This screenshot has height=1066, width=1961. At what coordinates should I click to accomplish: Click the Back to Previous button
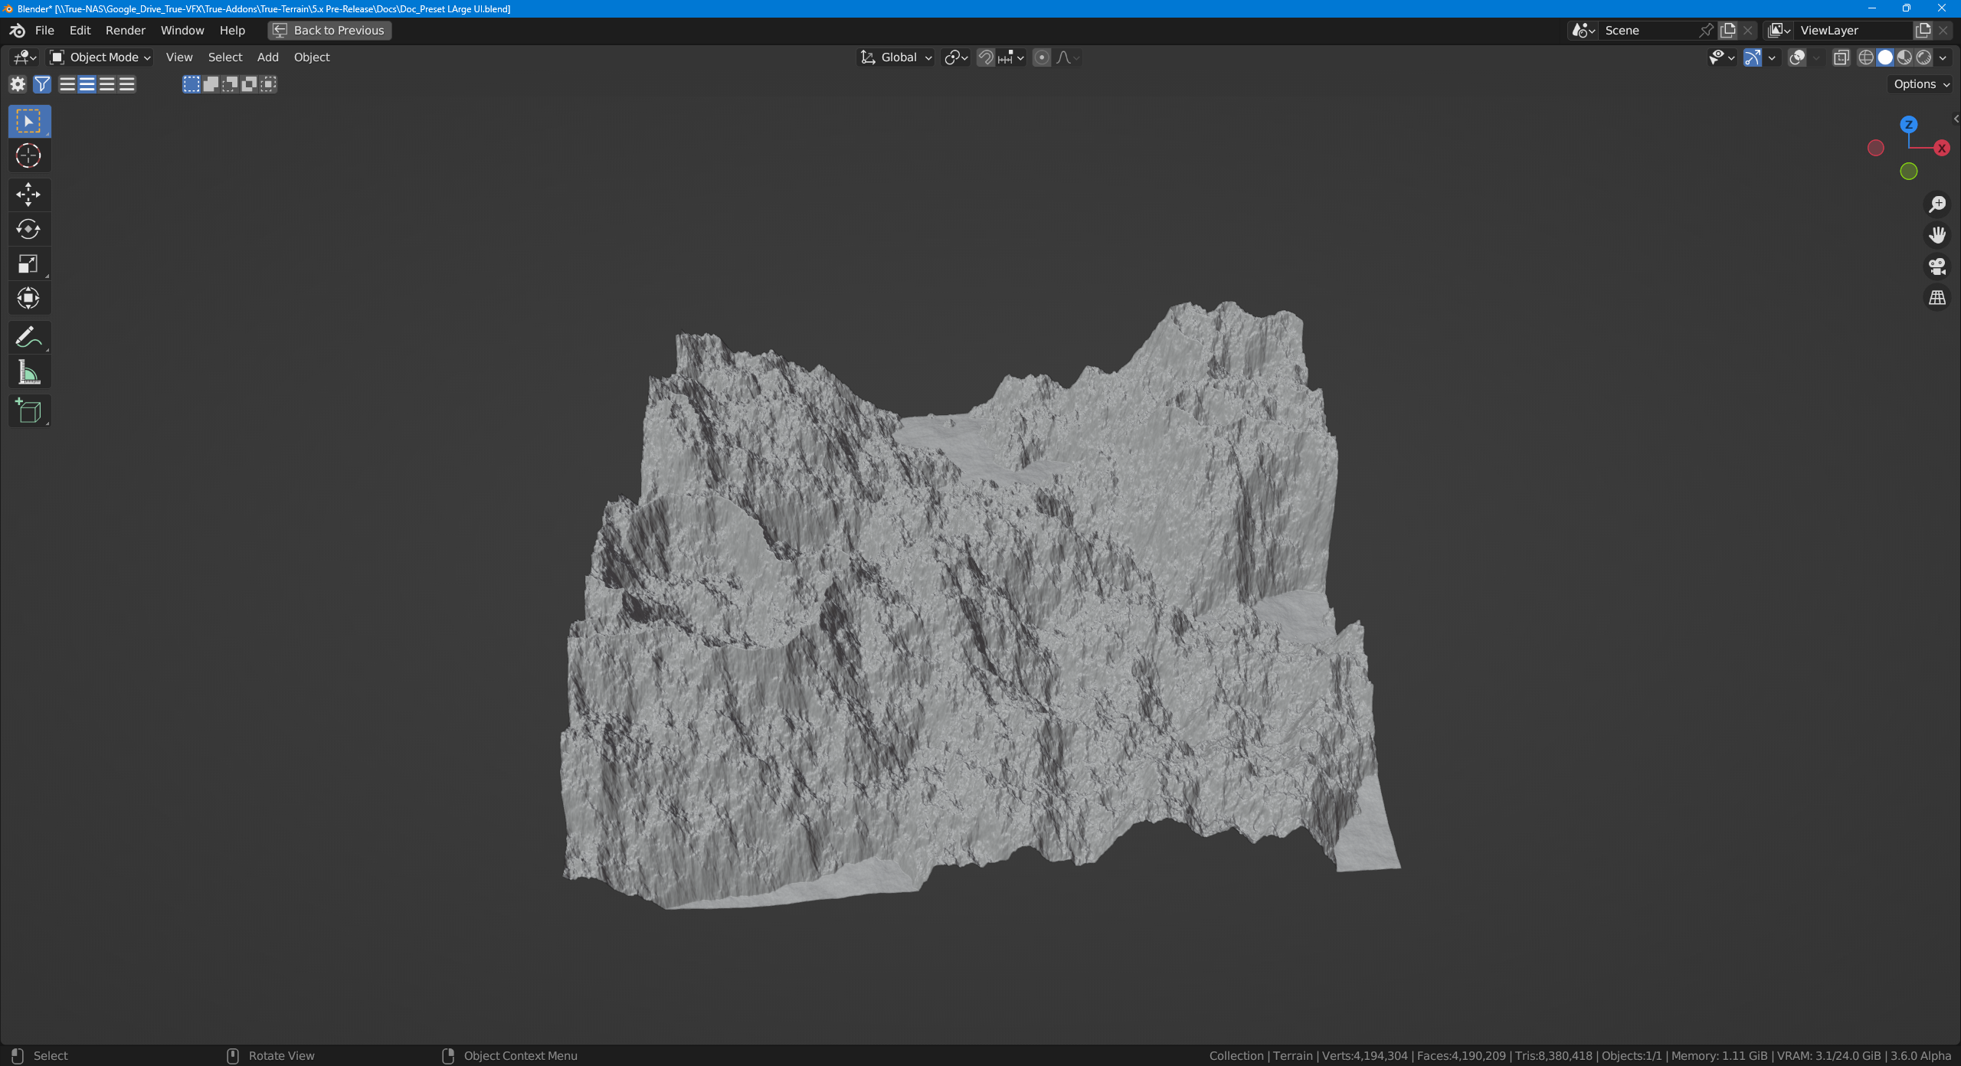[330, 31]
